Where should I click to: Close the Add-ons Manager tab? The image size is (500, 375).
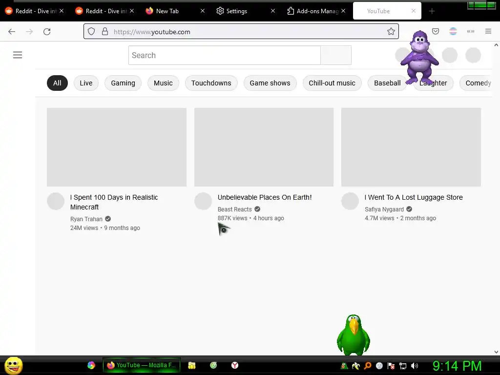tap(343, 11)
